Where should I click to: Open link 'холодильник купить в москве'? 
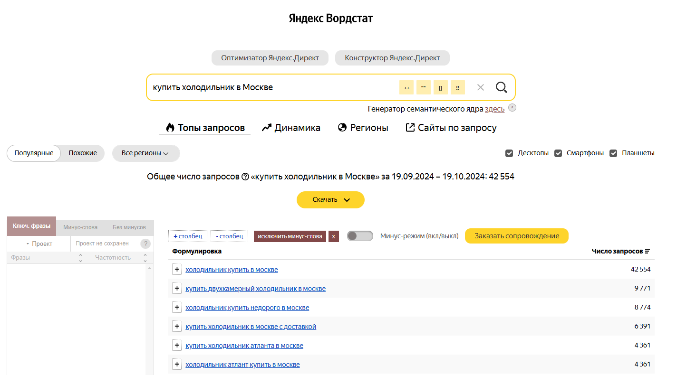232,270
